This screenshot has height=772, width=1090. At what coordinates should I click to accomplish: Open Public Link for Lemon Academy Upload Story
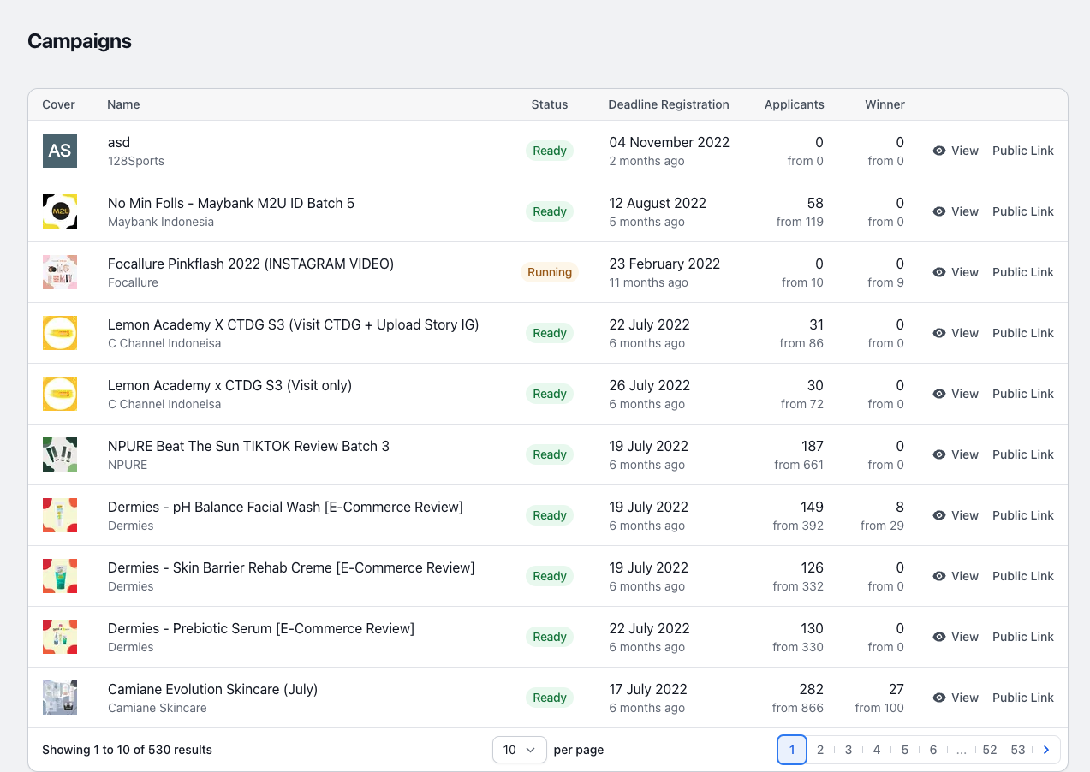(1023, 333)
